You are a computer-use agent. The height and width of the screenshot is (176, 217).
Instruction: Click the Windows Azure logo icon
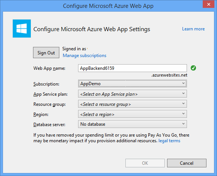[x=22, y=29]
